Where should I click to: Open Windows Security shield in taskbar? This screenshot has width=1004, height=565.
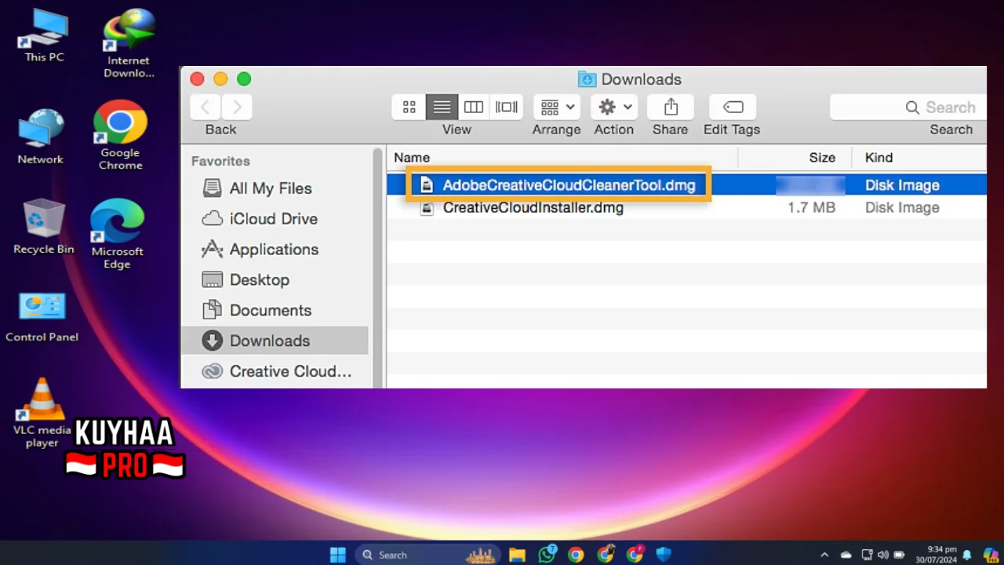coord(664,555)
